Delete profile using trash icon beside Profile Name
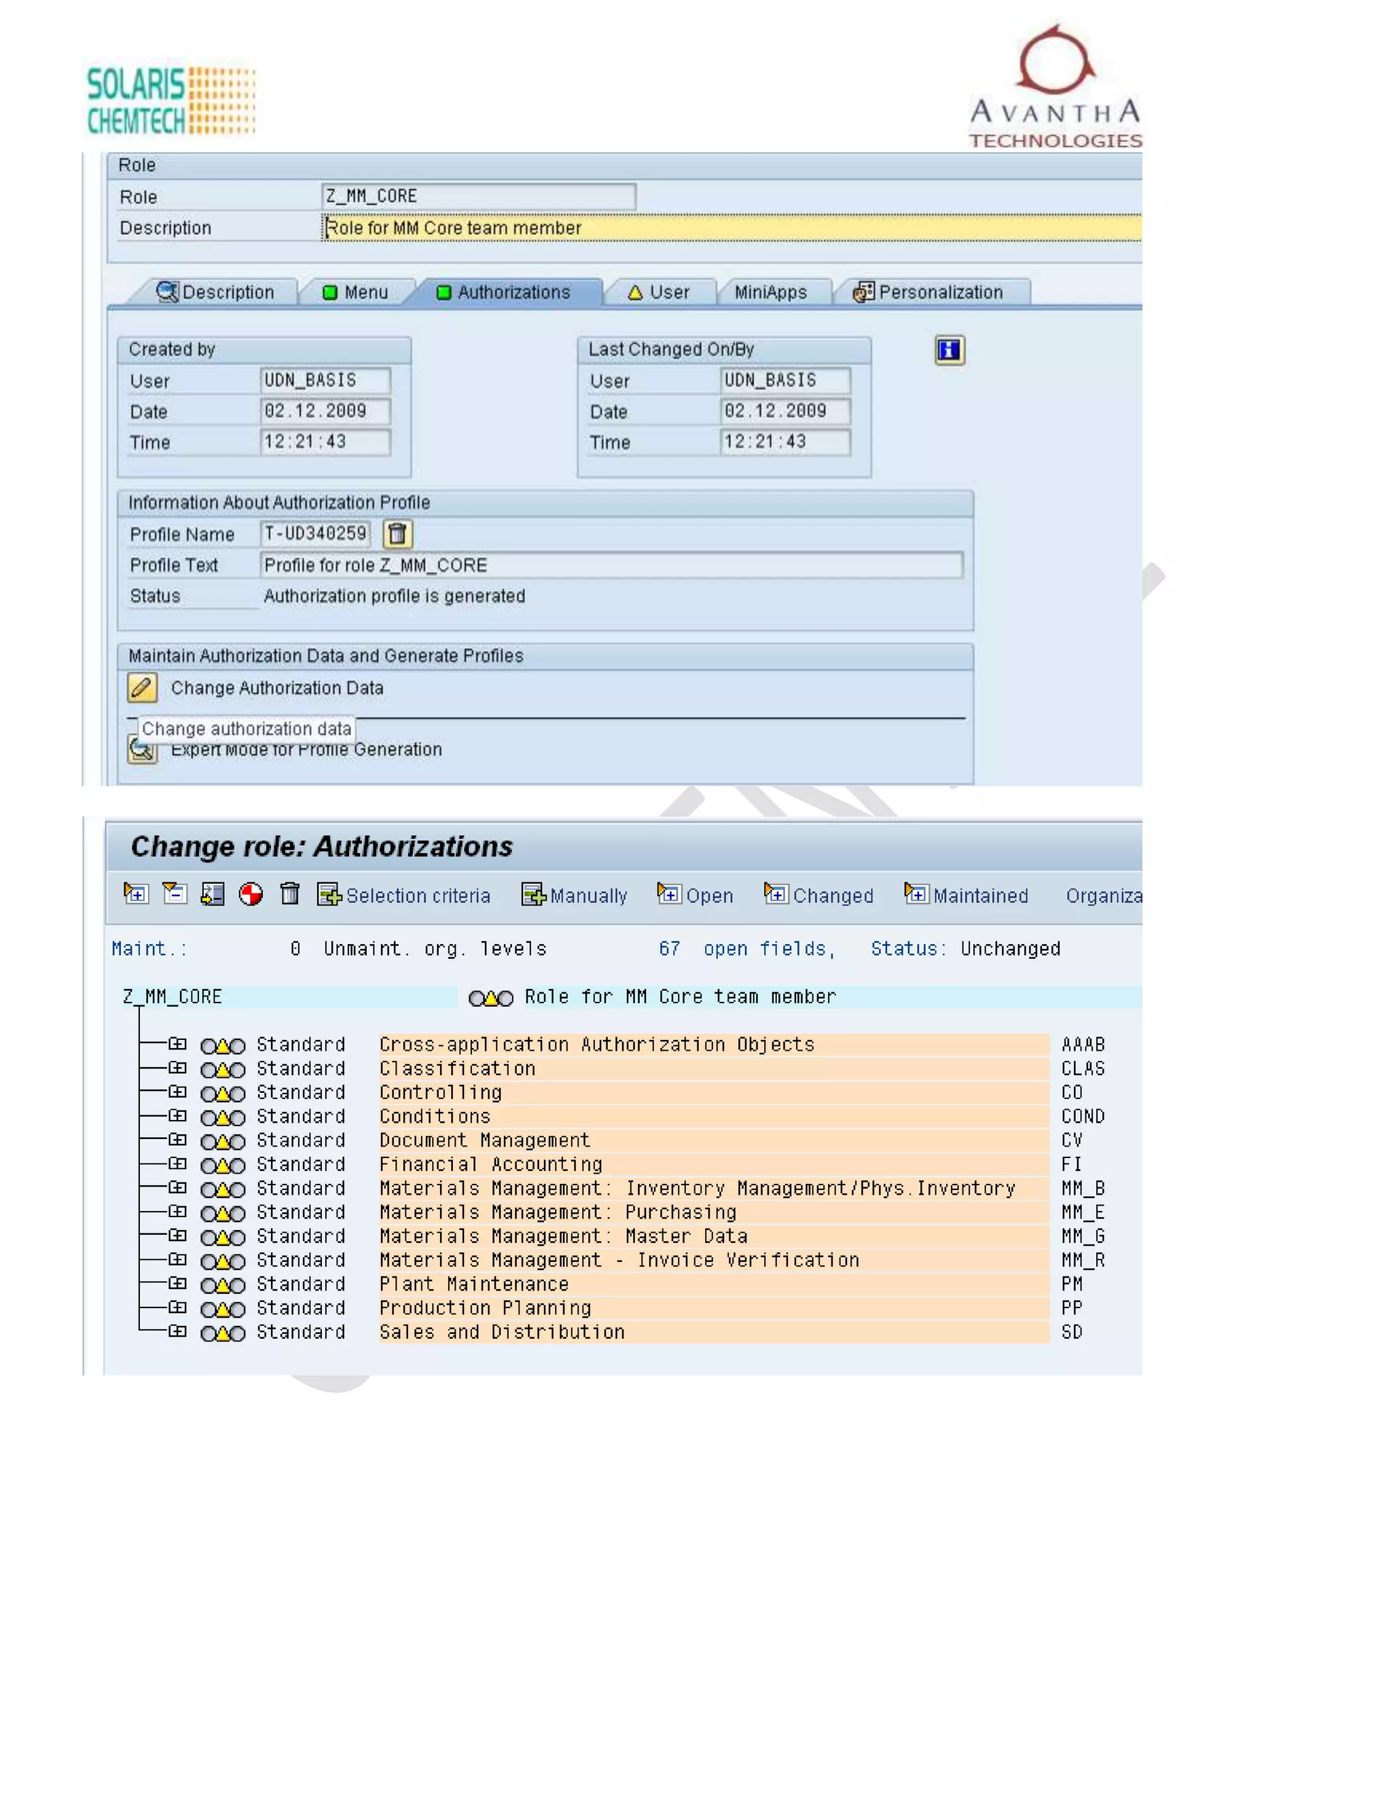Screen dimensions: 1391x1800 pos(397,534)
